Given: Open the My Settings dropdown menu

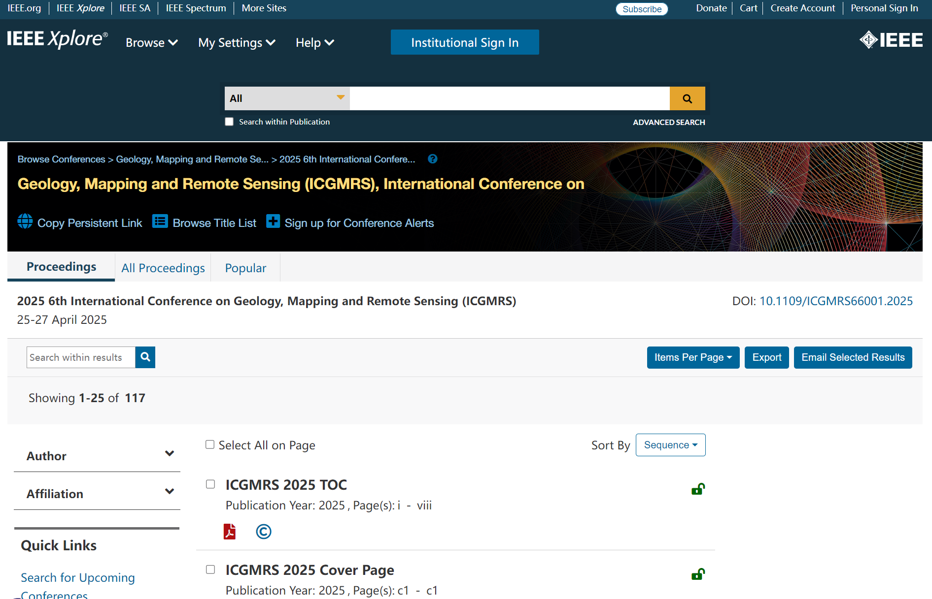Looking at the screenshot, I should click(x=237, y=43).
